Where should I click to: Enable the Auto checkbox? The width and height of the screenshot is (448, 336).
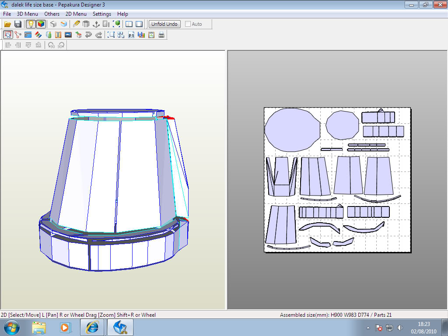coord(188,24)
